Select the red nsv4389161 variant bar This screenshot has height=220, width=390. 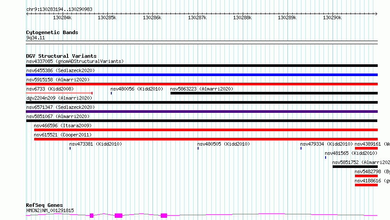coord(366,148)
